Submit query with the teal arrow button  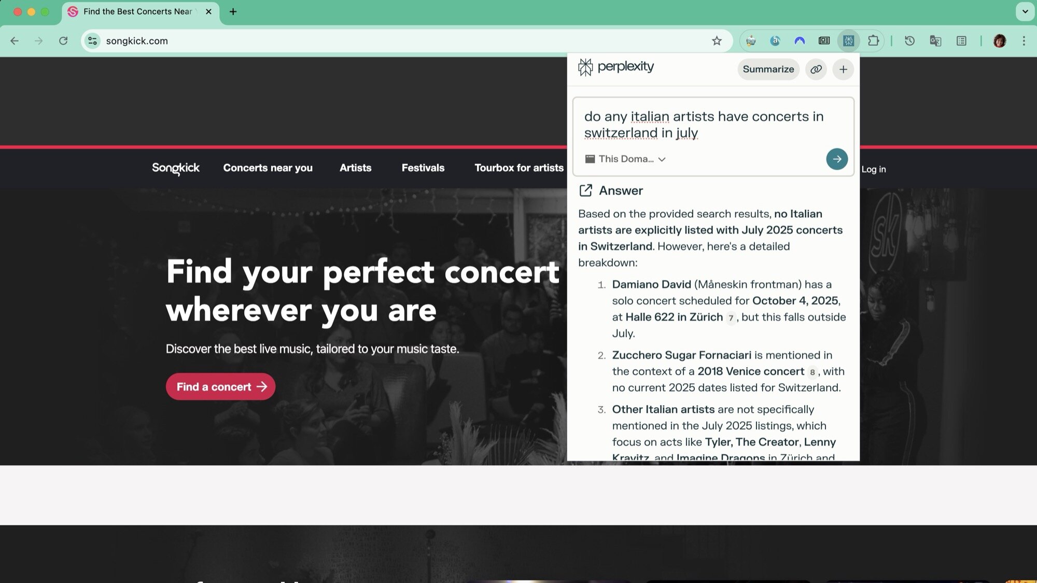pos(836,159)
